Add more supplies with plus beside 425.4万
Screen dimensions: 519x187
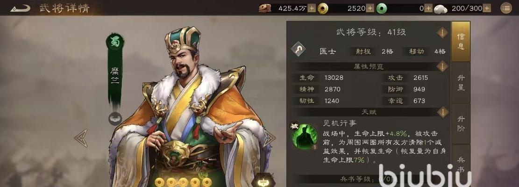pos(312,8)
